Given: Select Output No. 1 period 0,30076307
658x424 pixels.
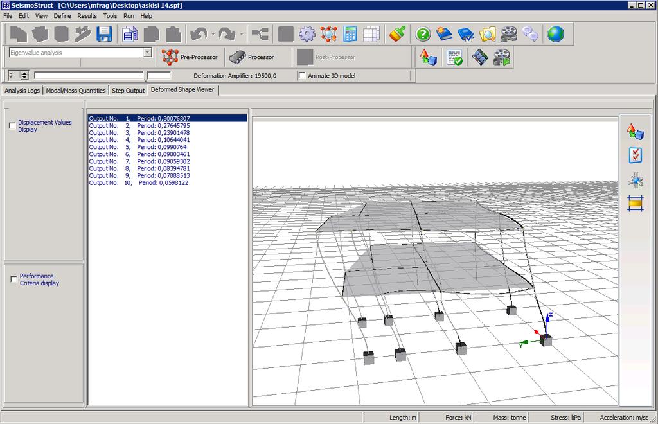Looking at the screenshot, I should [168, 119].
